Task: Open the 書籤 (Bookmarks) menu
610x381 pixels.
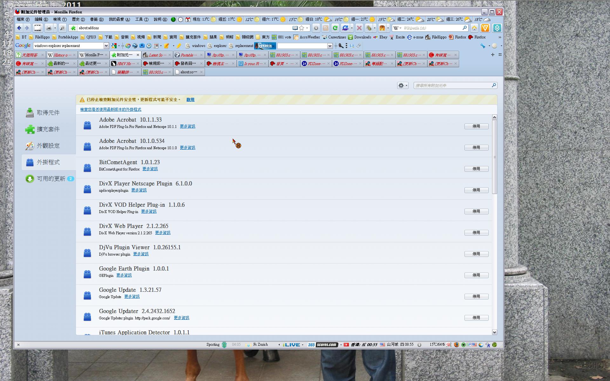Action: [x=97, y=19]
